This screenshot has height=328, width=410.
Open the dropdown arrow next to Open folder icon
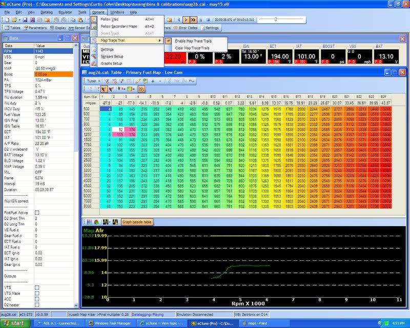(x=19, y=20)
